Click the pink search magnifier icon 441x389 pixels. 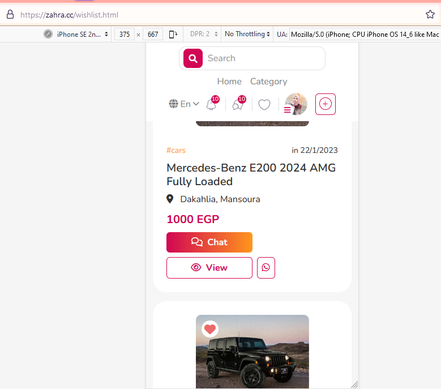pos(193,58)
